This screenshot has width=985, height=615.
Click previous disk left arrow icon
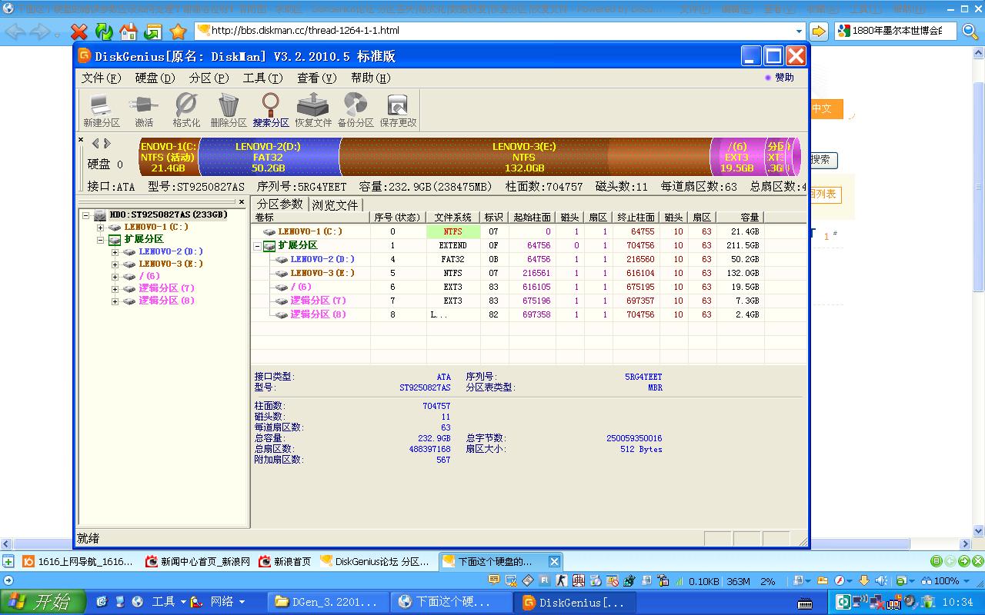coord(95,144)
